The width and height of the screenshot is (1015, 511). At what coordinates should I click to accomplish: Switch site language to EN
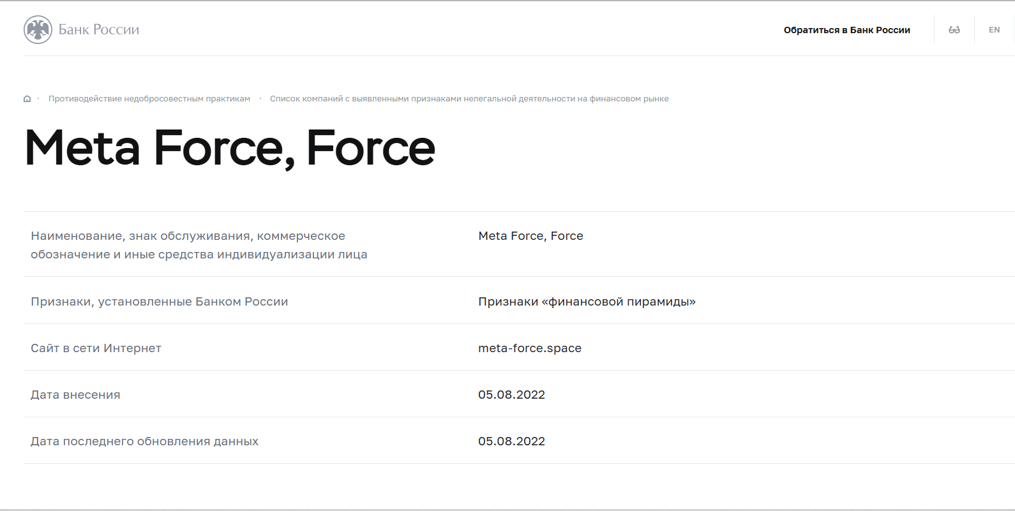994,30
